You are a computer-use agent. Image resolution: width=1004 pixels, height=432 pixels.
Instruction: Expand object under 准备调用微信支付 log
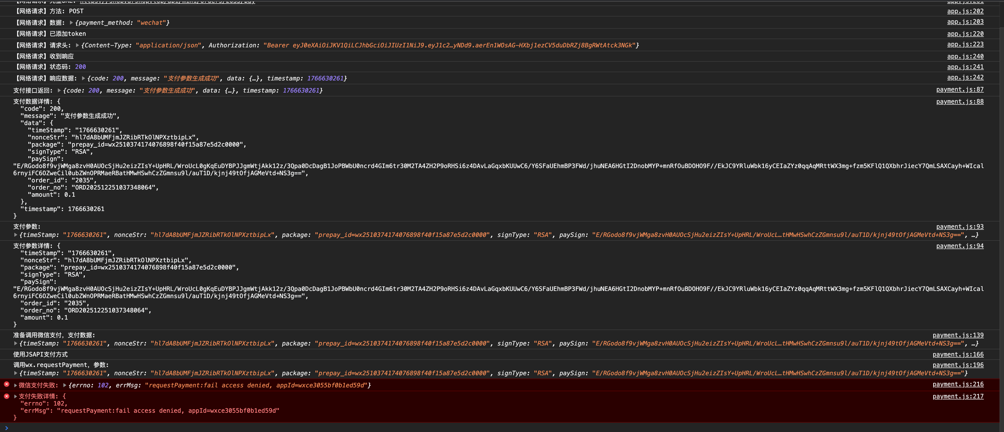point(16,344)
